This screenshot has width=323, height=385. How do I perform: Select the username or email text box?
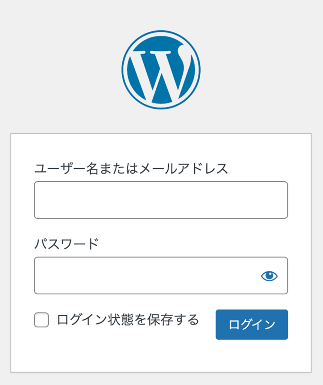pos(161,200)
